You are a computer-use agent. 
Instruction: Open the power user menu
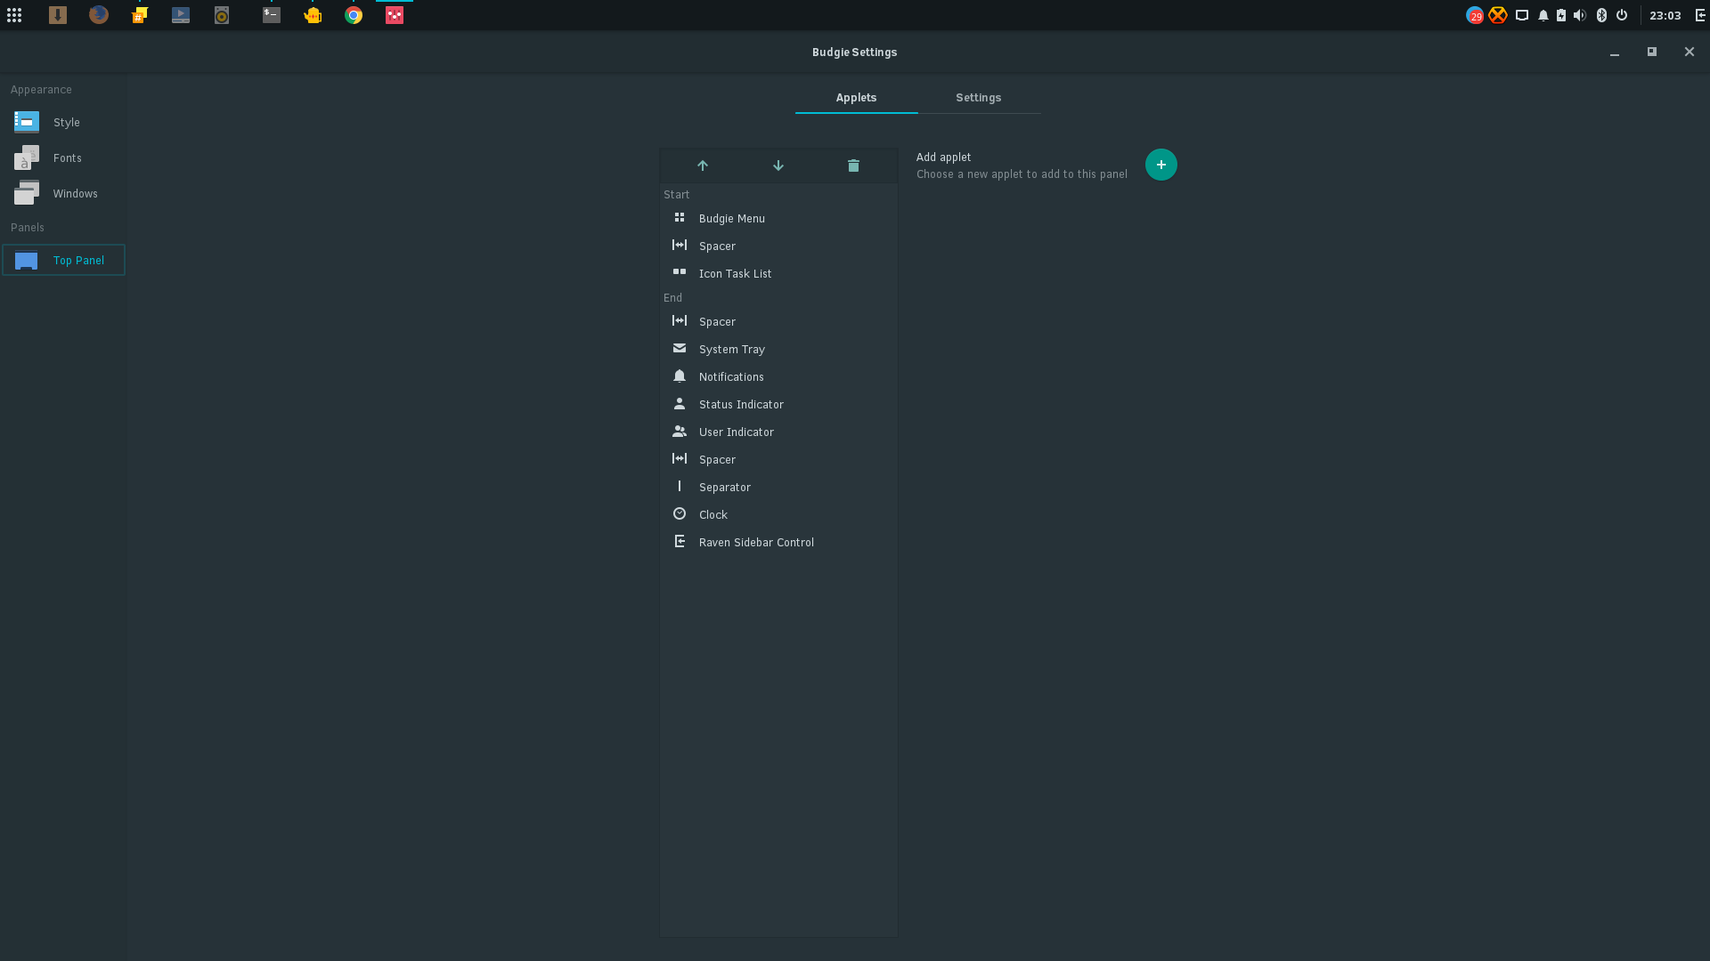[x=1622, y=15]
